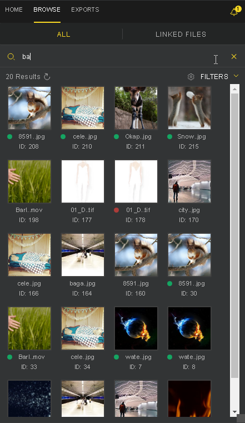Select the baga..jpg thumbnail ID 164
The height and width of the screenshot is (423, 245).
click(x=83, y=255)
